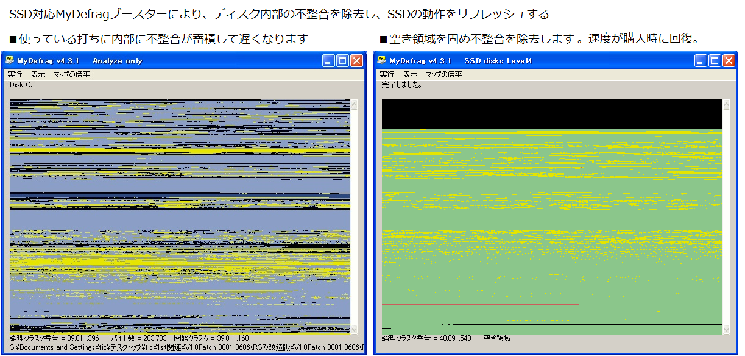Open 実行 menu in Analyze only window
Screen dimensions: 745x356
tap(15, 74)
